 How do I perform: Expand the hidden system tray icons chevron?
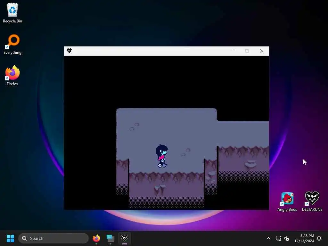pyautogui.click(x=268, y=238)
